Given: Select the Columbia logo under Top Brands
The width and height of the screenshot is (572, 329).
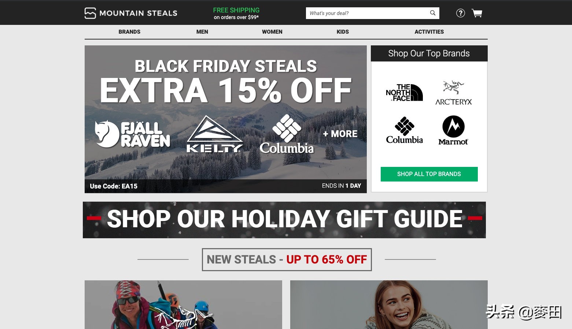Looking at the screenshot, I should 404,130.
